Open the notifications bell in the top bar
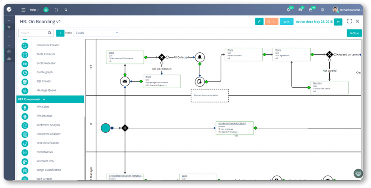 (x=288, y=10)
